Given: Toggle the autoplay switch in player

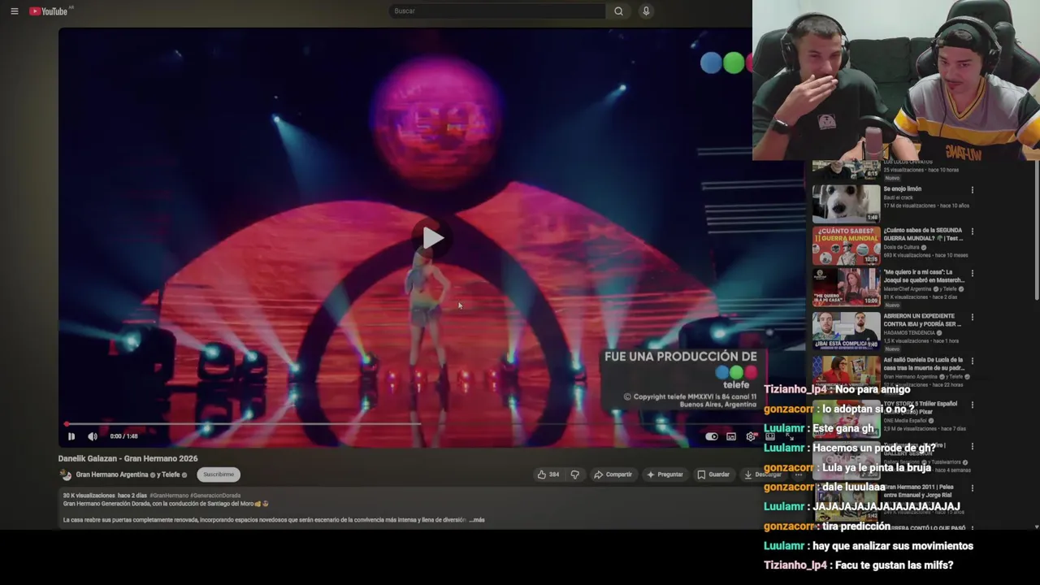Looking at the screenshot, I should 712,436.
